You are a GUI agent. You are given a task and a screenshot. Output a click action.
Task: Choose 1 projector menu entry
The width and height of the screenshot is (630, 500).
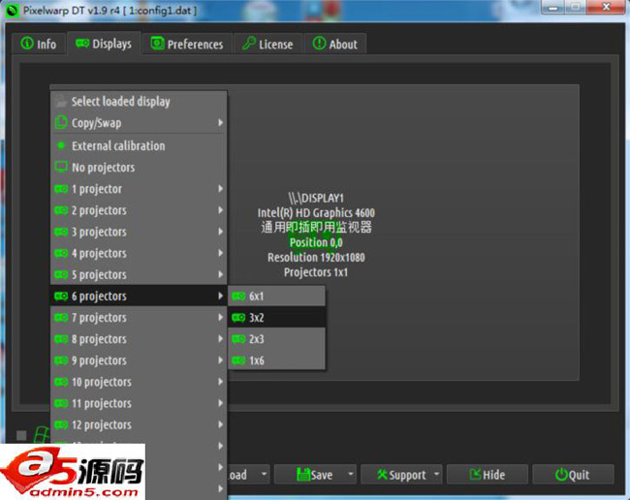click(x=139, y=189)
